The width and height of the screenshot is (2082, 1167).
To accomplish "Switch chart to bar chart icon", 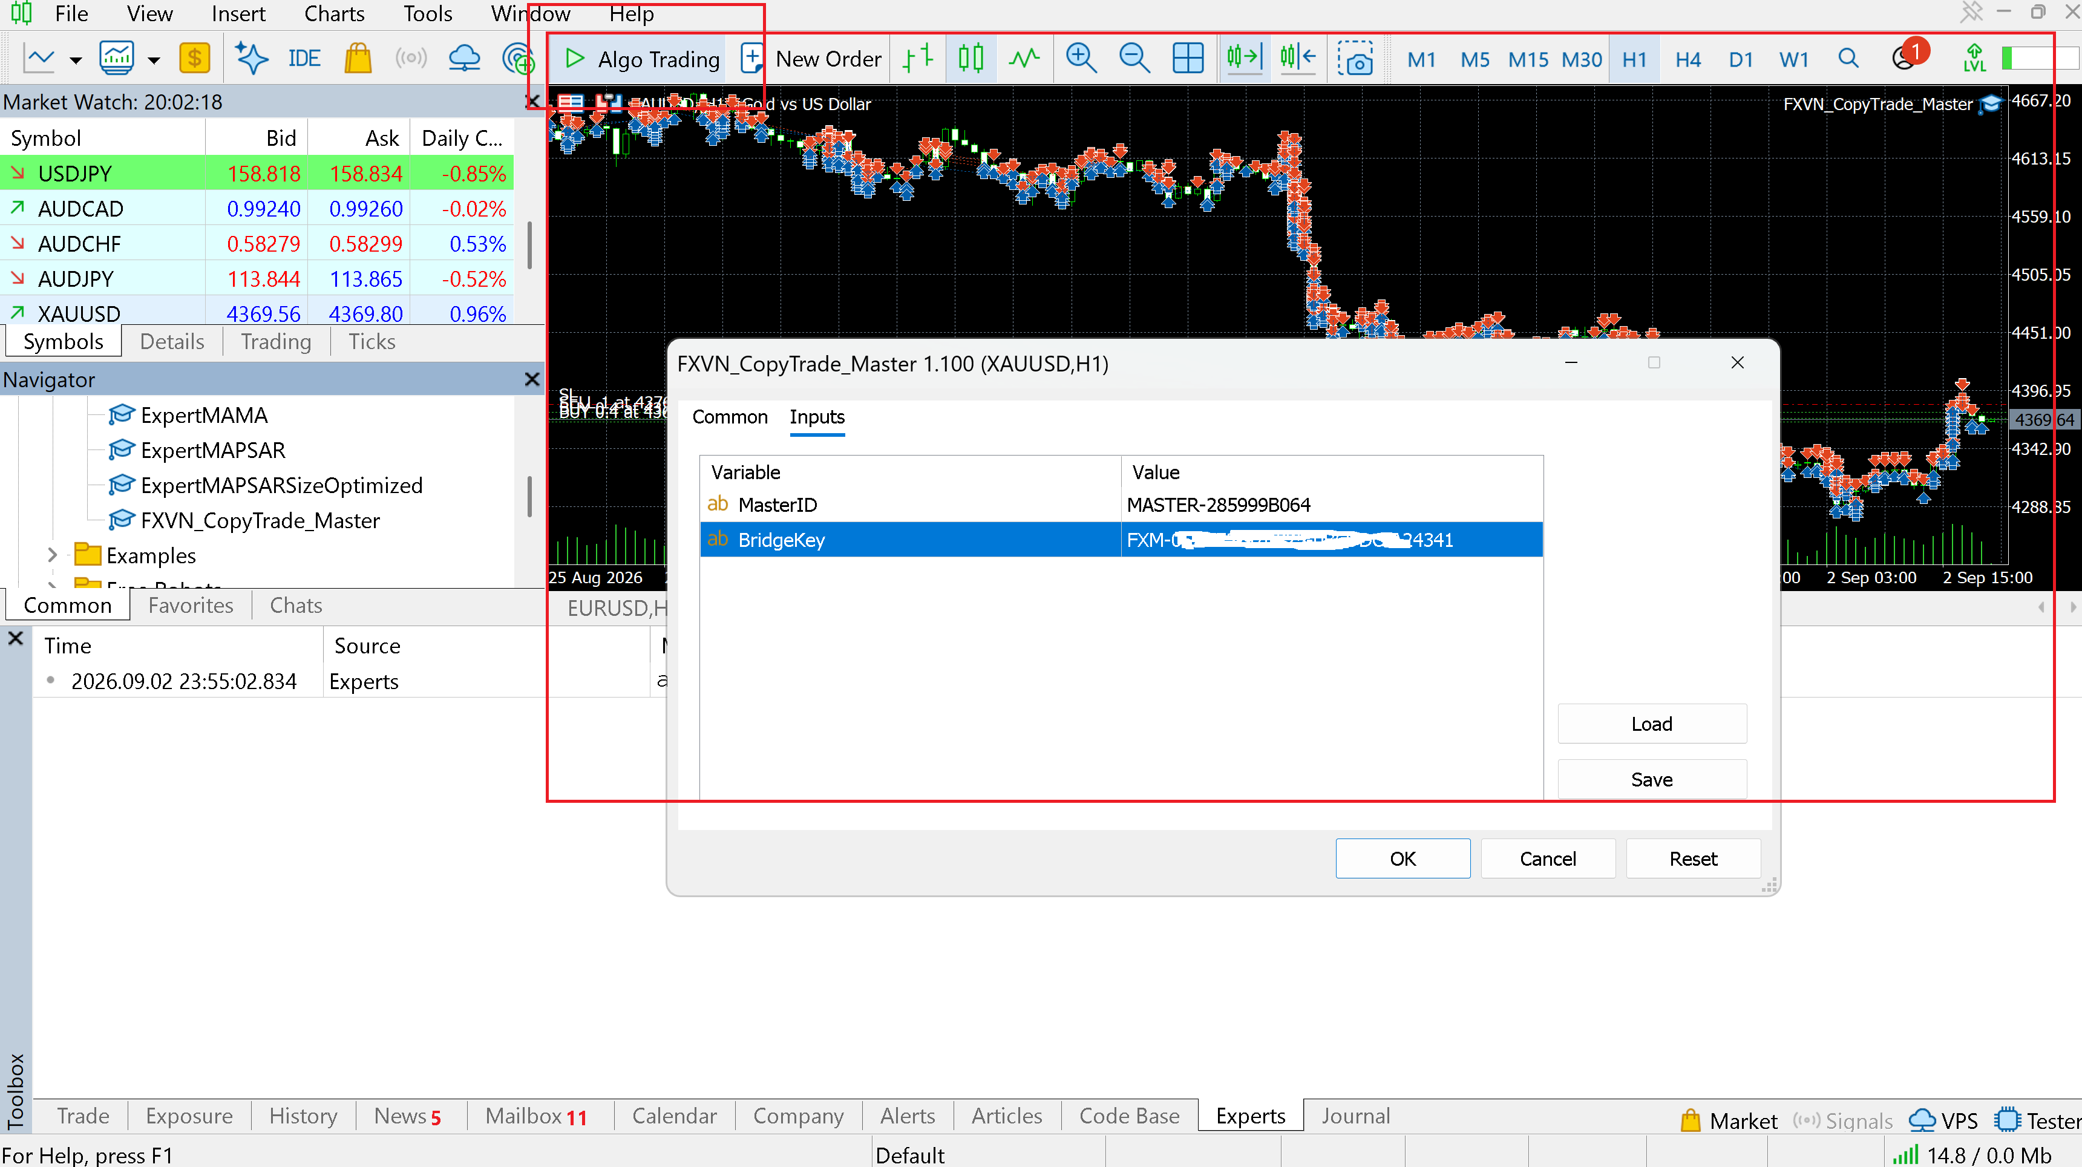I will tap(918, 59).
